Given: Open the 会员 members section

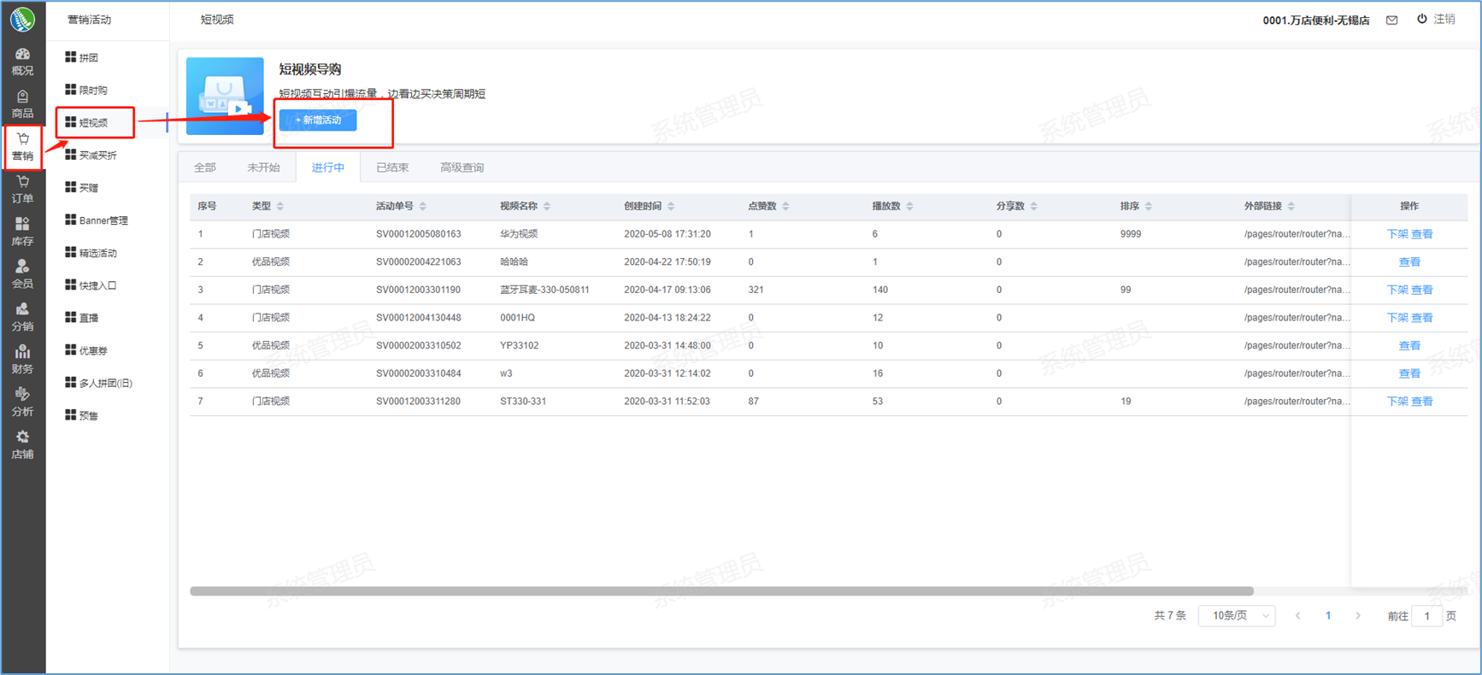Looking at the screenshot, I should [x=22, y=274].
